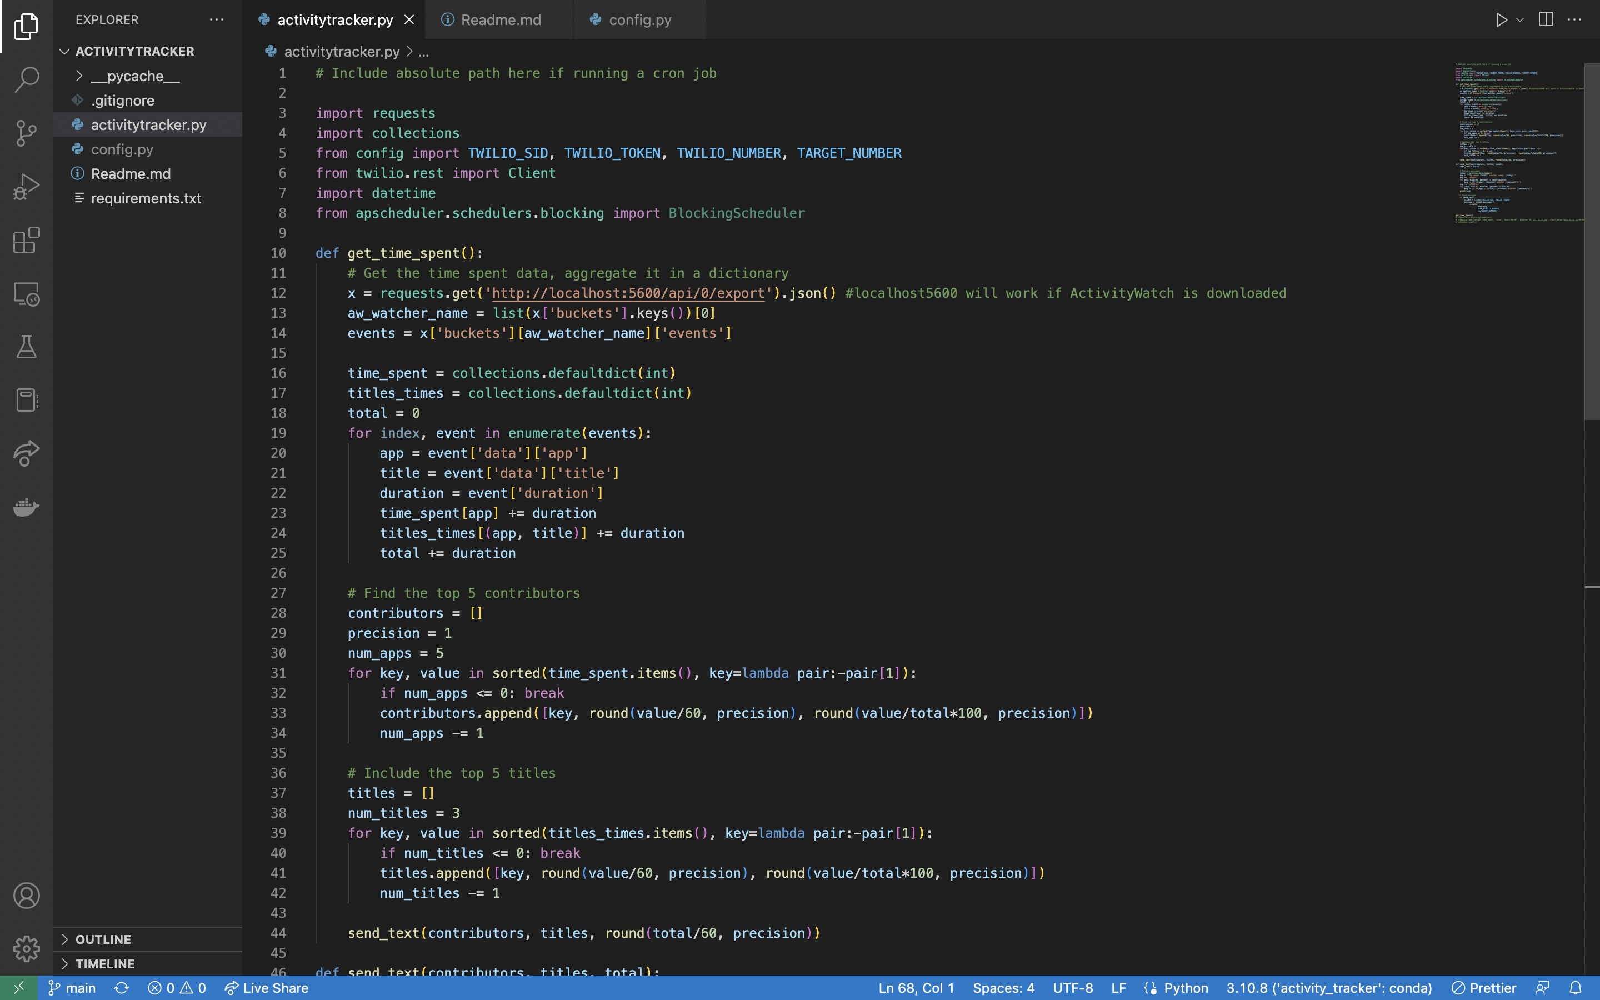Open the Search view in activity bar
The width and height of the screenshot is (1600, 1000).
click(27, 79)
